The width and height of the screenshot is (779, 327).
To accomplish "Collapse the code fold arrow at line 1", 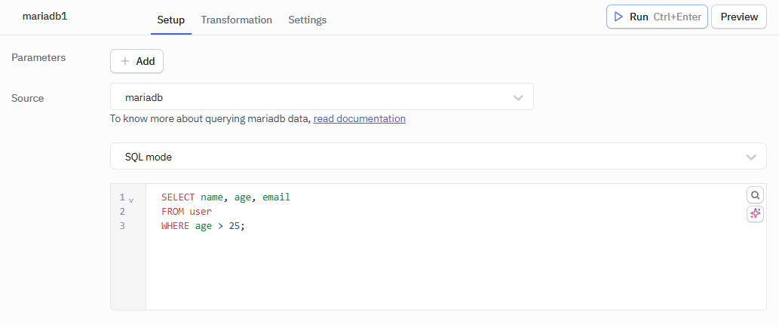I will (x=131, y=200).
